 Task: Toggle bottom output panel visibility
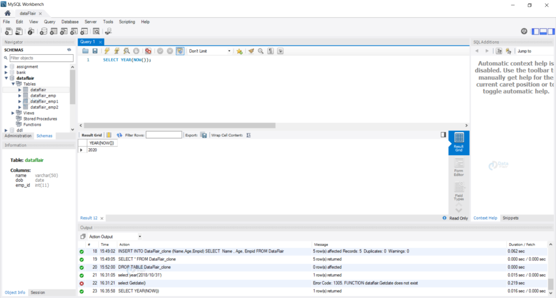(543, 31)
